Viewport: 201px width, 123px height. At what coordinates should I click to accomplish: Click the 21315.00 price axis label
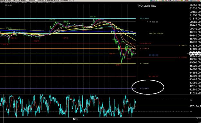point(195,19)
